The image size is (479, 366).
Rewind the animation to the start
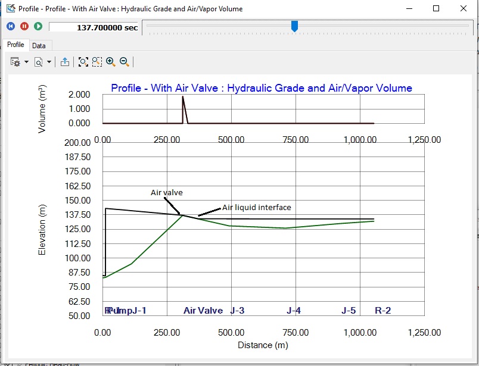tap(11, 26)
